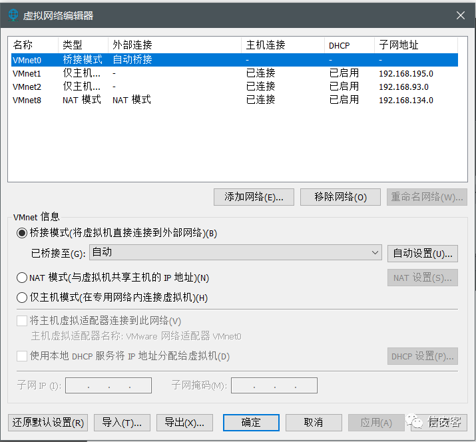Screen dimensions: 476x442
Task: Click 已连接 cell in VMnet1 row
Action: (261, 73)
